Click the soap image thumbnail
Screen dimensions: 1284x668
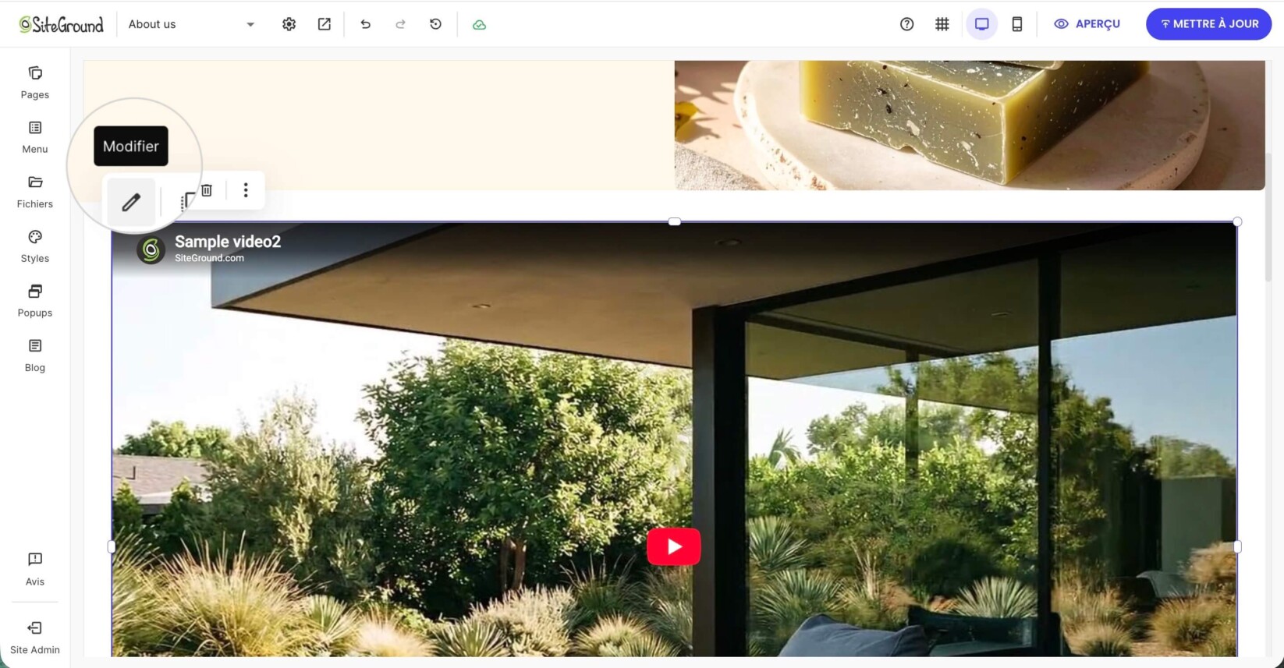(970, 125)
